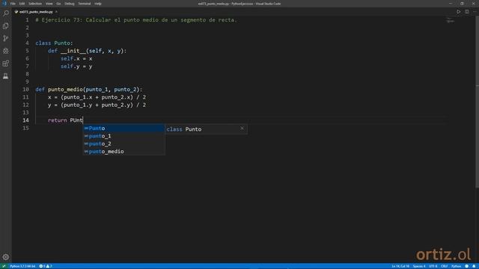Open the Search view in activity bar

click(x=6, y=13)
